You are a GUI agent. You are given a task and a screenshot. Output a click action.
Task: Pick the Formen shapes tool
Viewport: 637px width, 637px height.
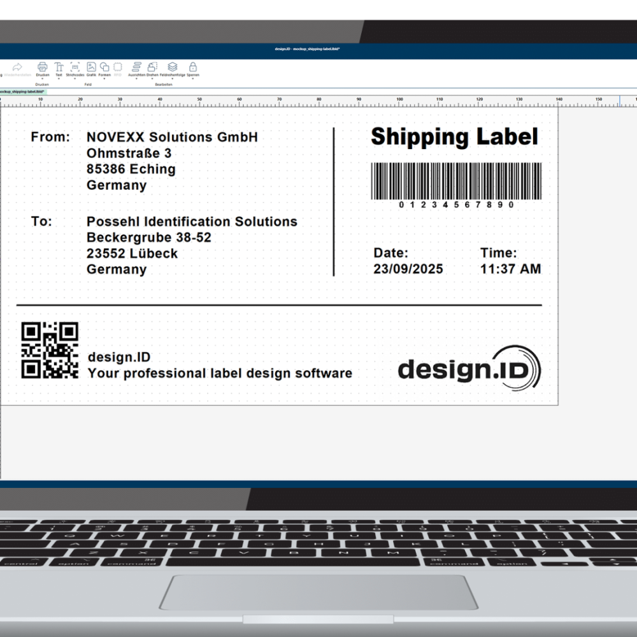coord(104,67)
